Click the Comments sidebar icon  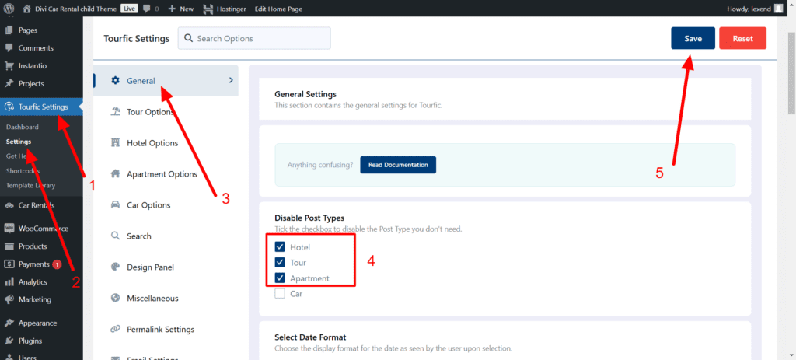coord(9,47)
